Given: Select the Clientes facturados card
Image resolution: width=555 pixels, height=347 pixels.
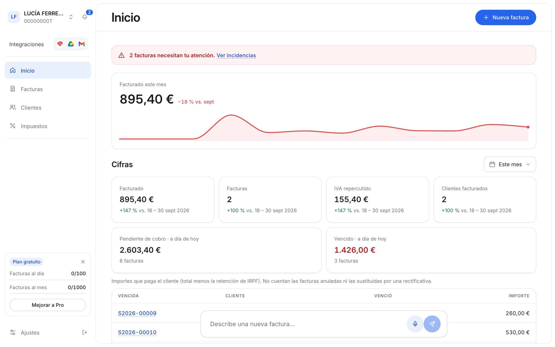Looking at the screenshot, I should (x=485, y=200).
